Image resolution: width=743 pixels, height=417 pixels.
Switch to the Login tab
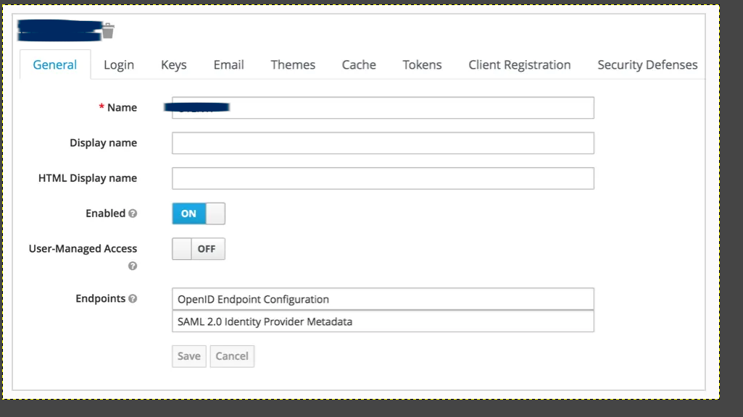pyautogui.click(x=119, y=65)
